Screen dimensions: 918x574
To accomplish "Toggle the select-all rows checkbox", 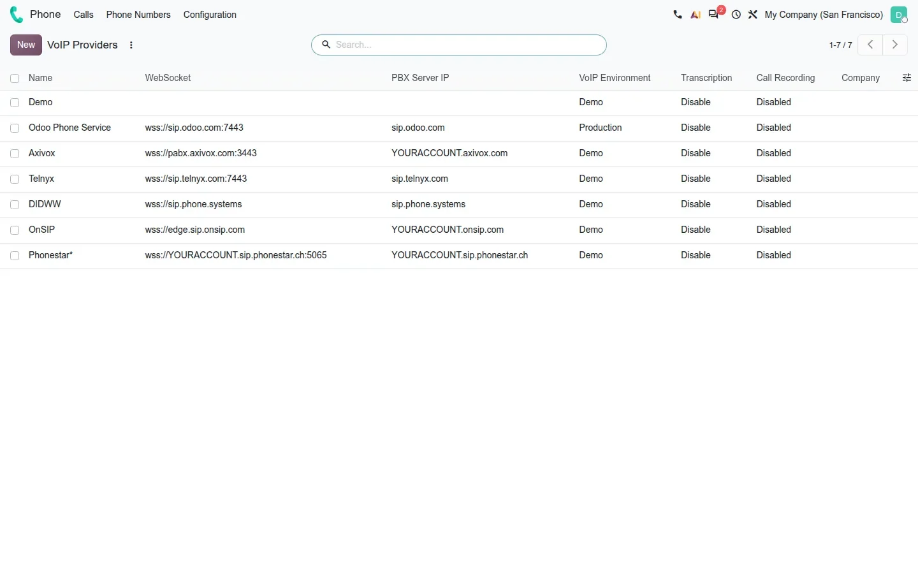I will 15,78.
